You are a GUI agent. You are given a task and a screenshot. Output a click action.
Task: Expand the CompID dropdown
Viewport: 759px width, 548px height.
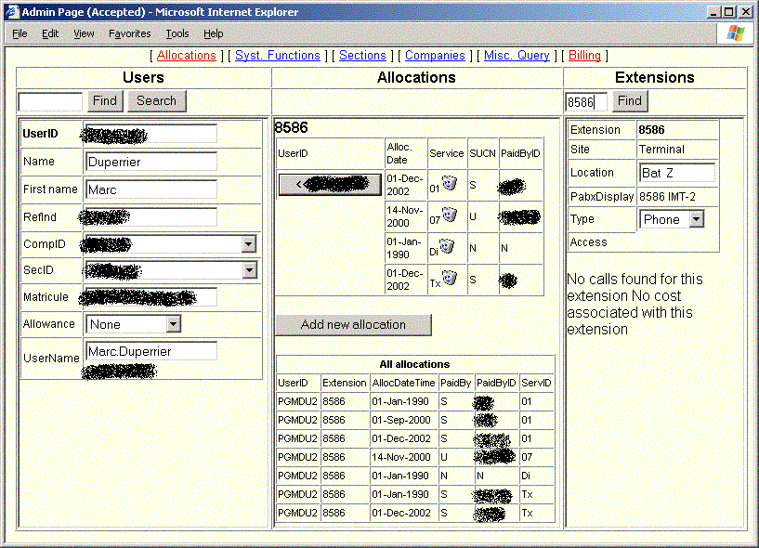pyautogui.click(x=248, y=244)
